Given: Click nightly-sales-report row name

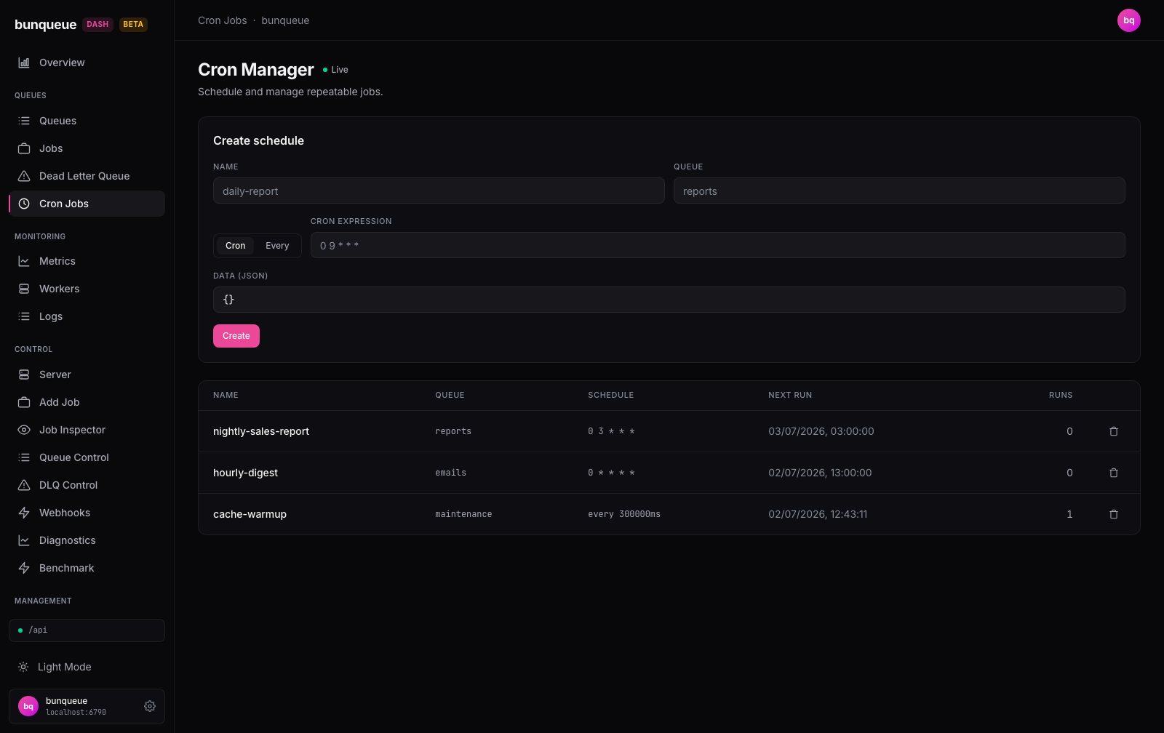Looking at the screenshot, I should [x=261, y=431].
